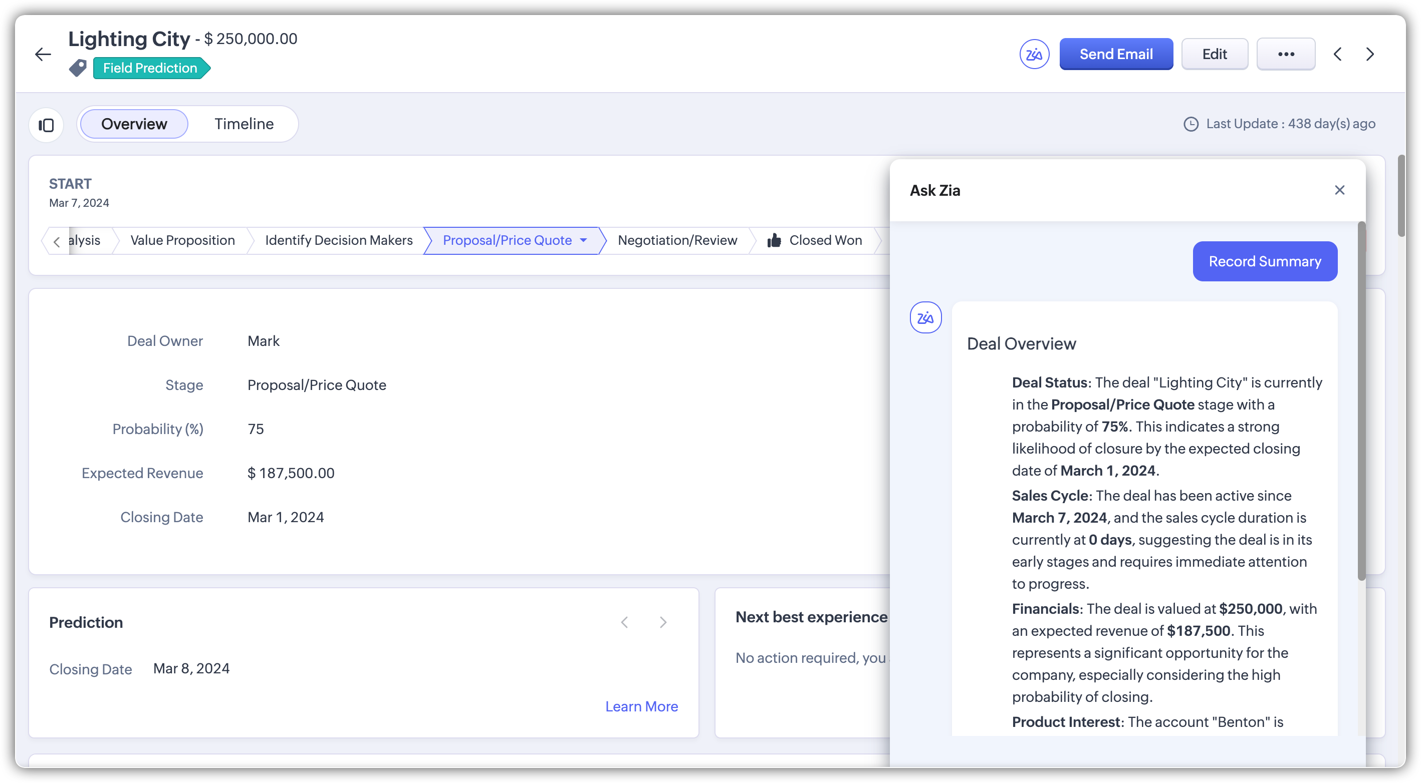Show the next Prediction card arrow
Viewport: 1421px width, 783px height.
(x=663, y=622)
